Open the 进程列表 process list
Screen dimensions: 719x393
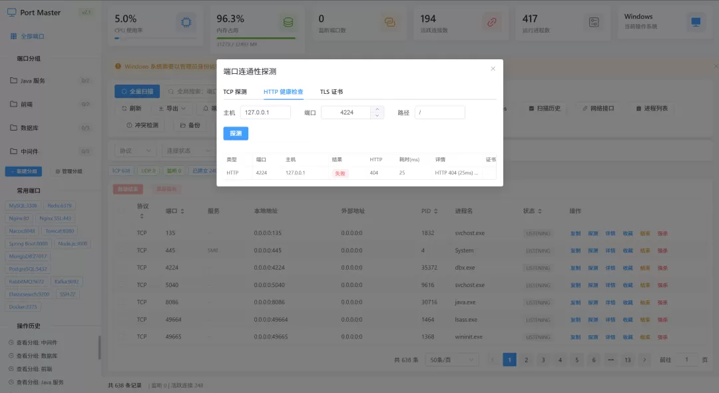coord(652,109)
